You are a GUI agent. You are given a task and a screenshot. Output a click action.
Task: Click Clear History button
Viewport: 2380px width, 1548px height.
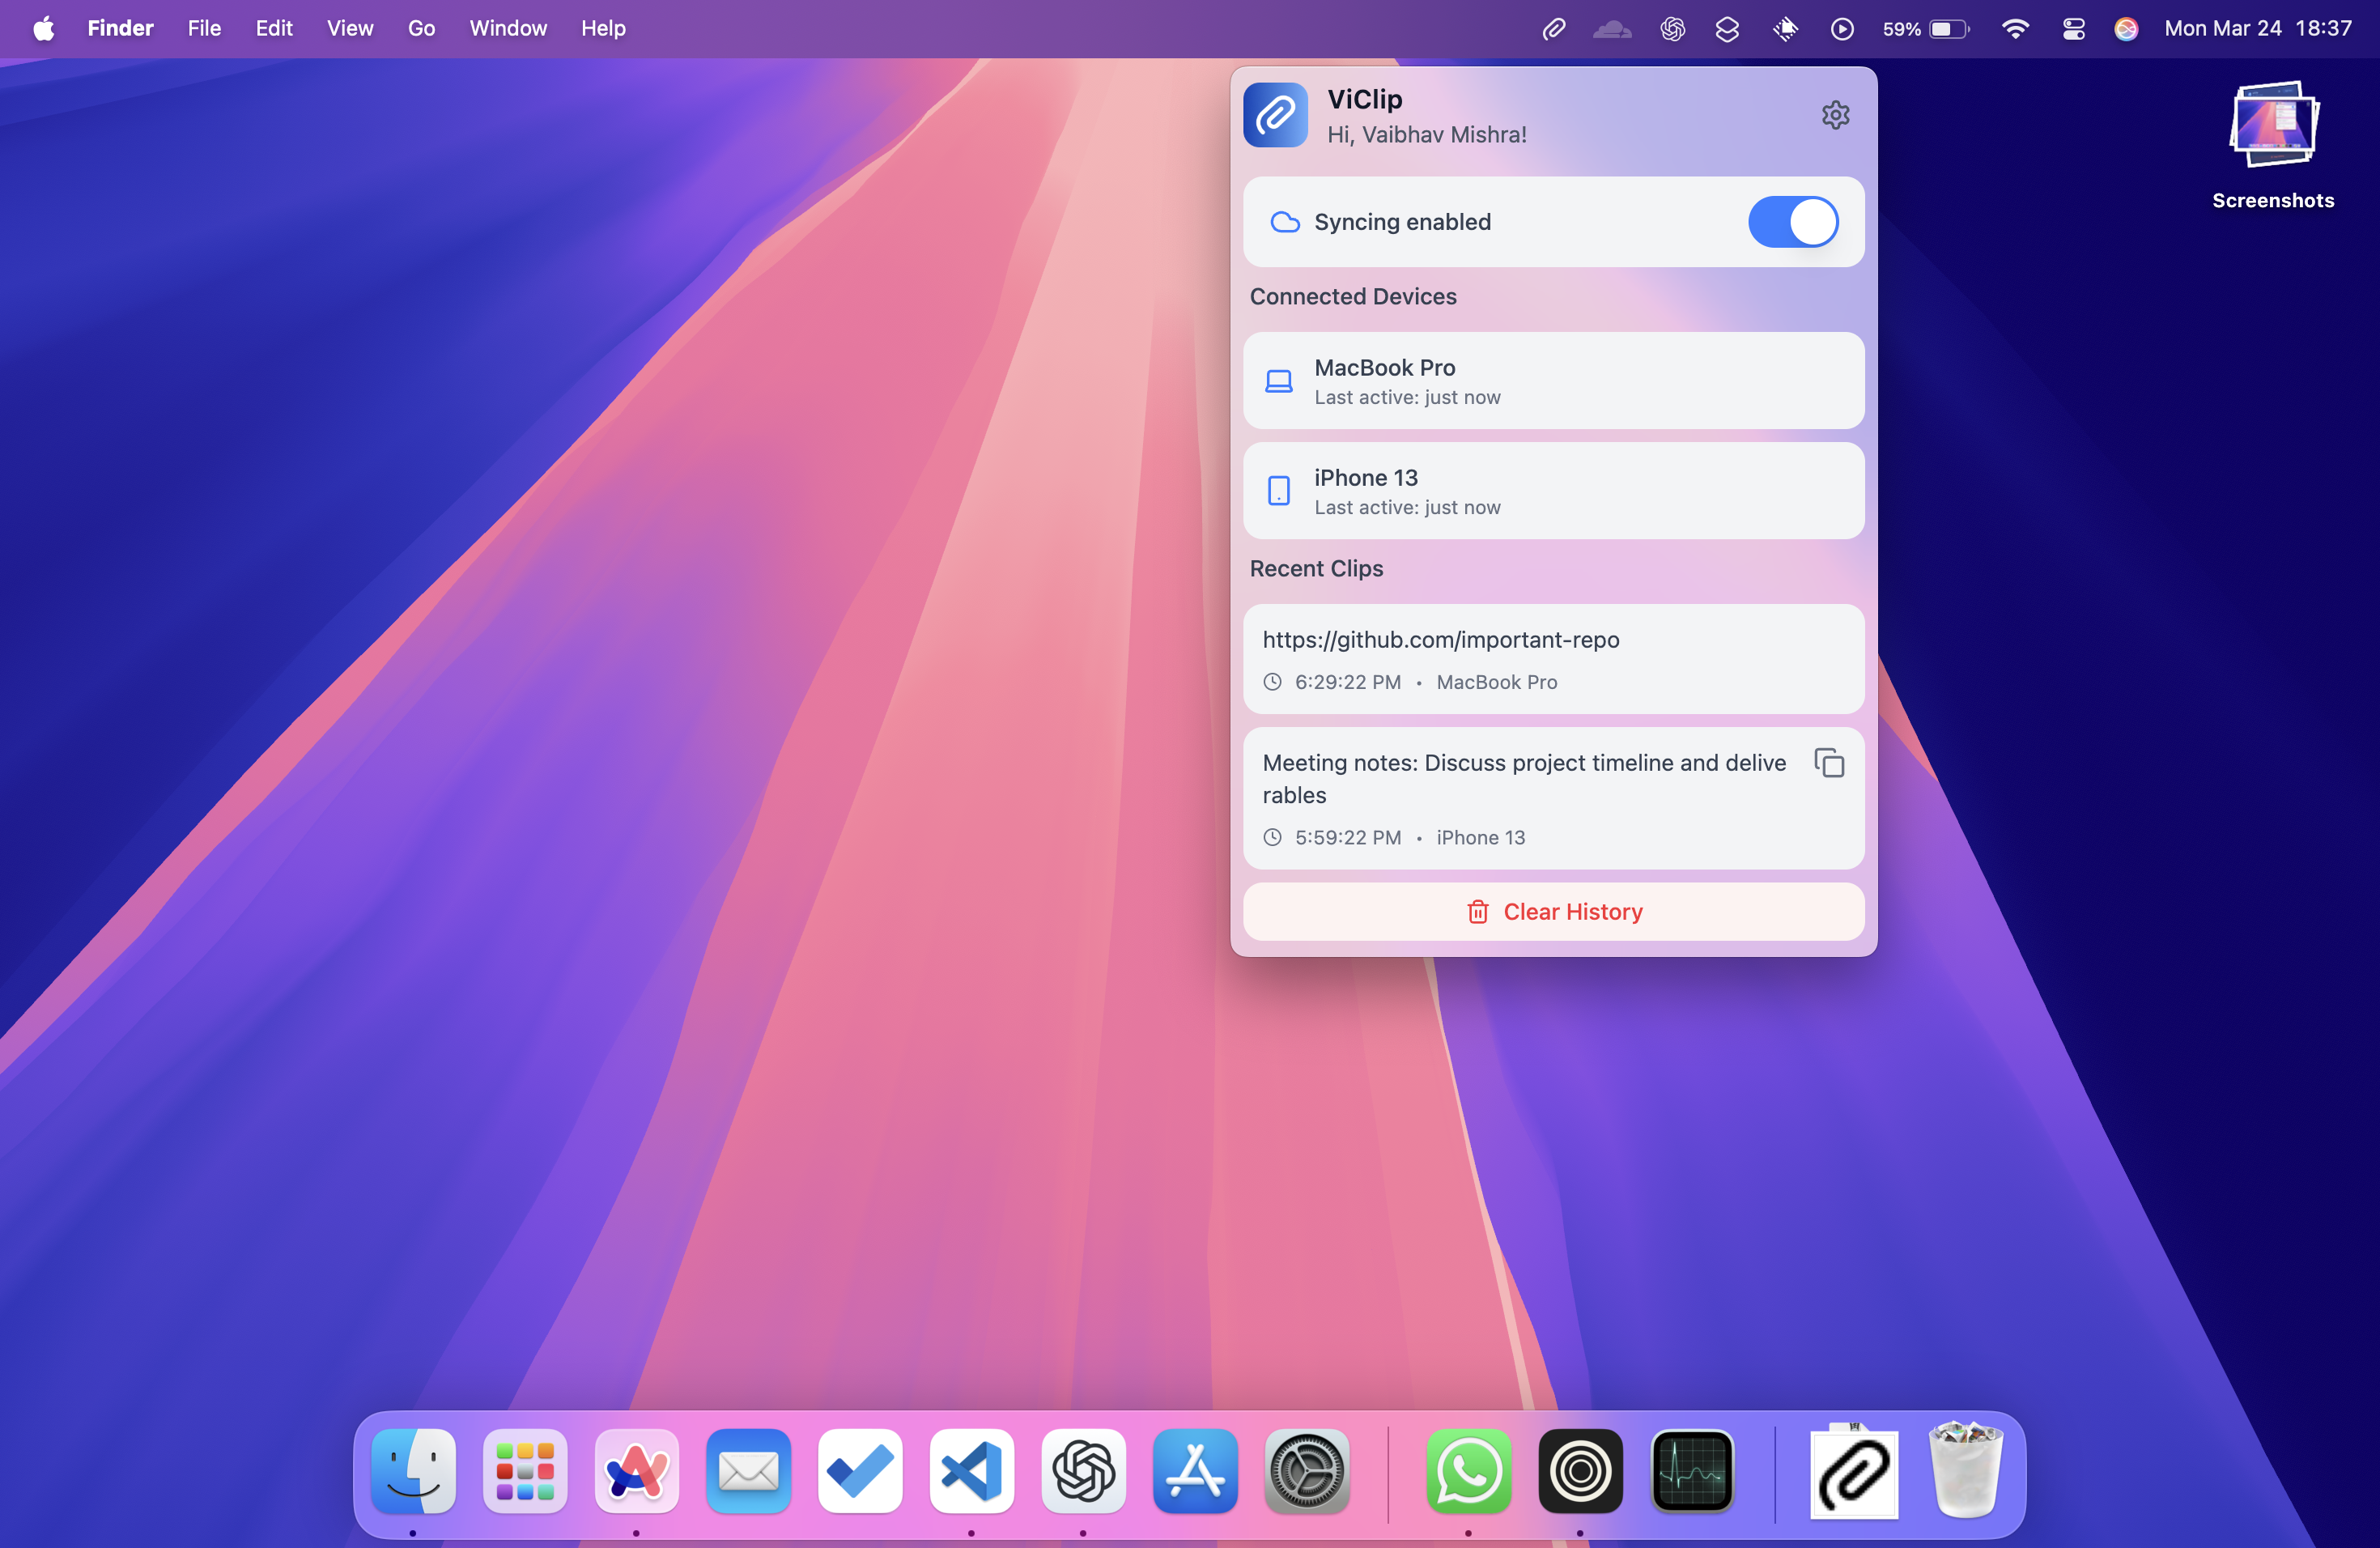pos(1553,912)
